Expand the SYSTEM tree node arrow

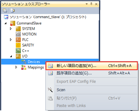tap(11, 29)
